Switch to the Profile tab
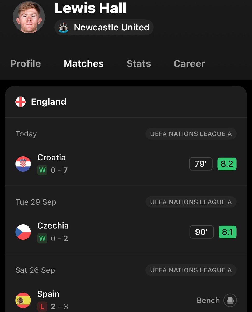 (26, 63)
